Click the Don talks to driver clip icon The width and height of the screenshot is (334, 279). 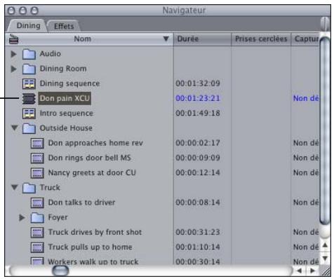37,203
